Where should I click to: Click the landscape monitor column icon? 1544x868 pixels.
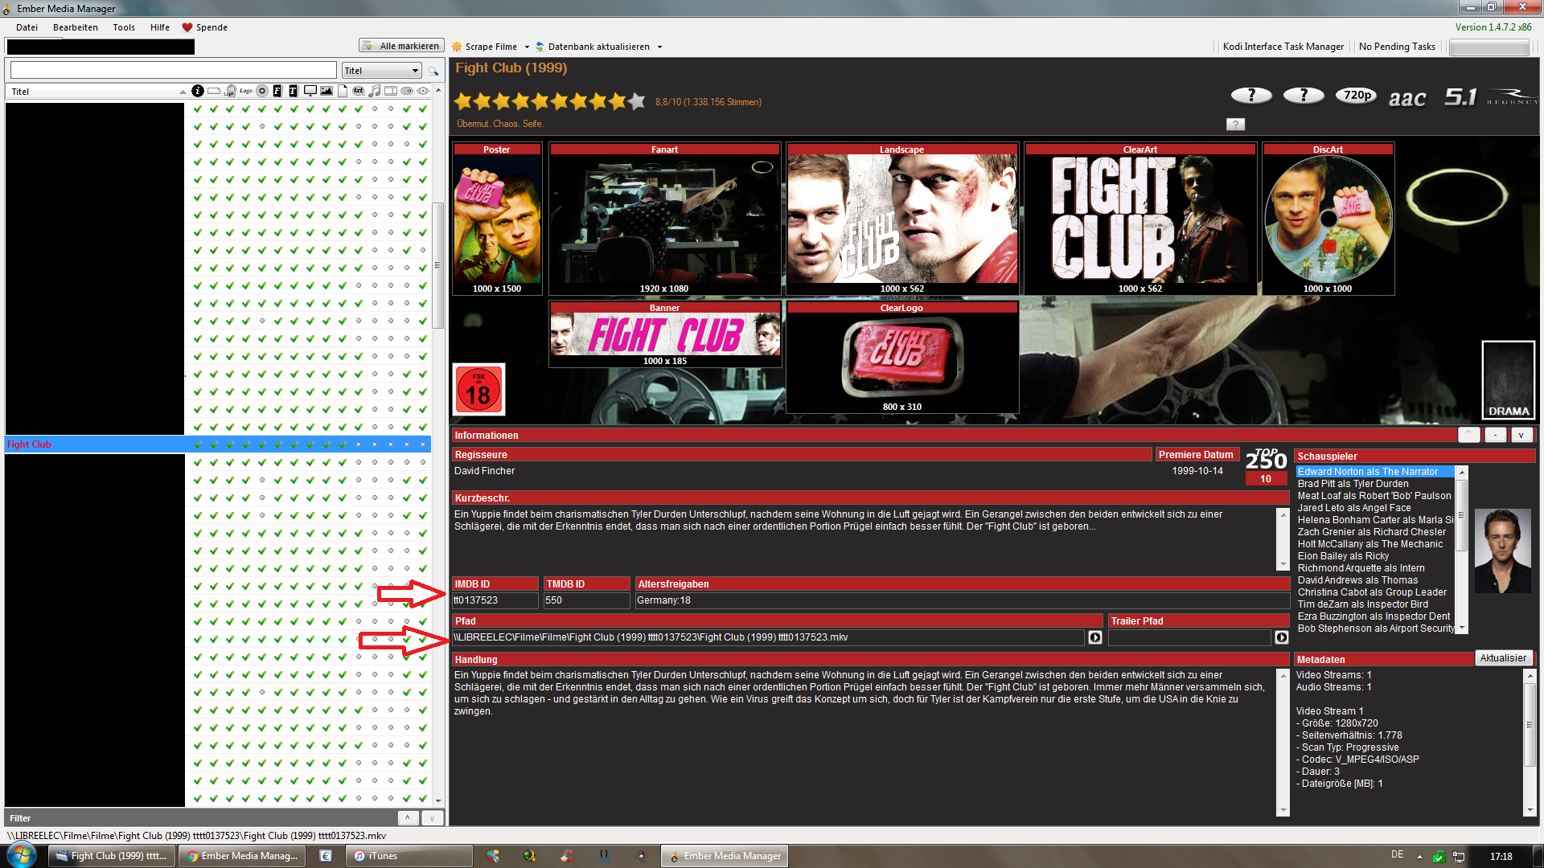pyautogui.click(x=310, y=91)
